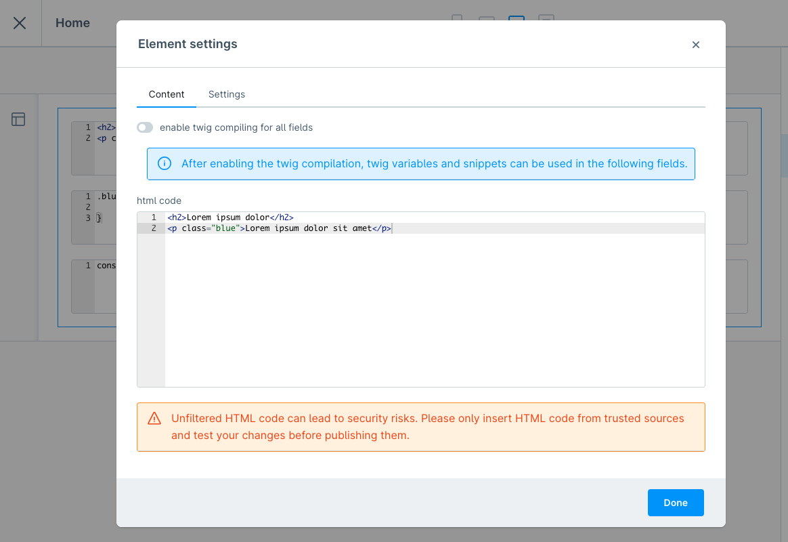Select line number 2 in editor gutter
The height and width of the screenshot is (542, 788).
(153, 228)
